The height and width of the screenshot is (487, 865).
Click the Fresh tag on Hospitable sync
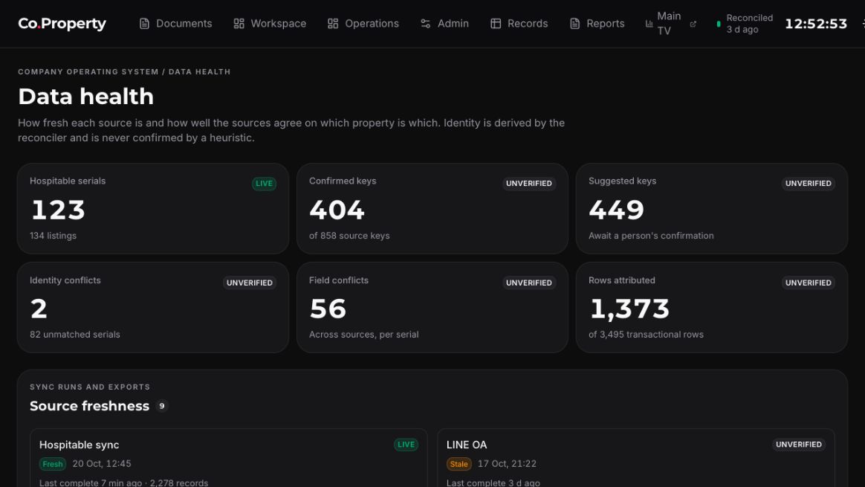pyautogui.click(x=53, y=465)
